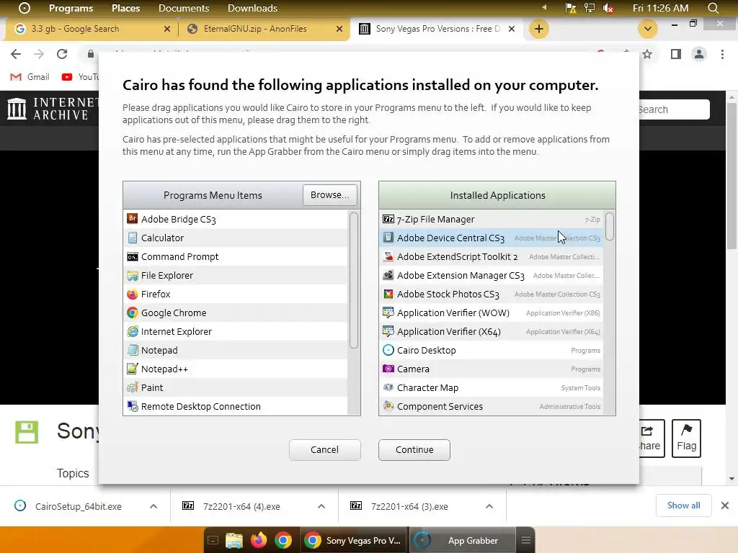Viewport: 738px width, 553px height.
Task: Select the Application Verifier (WOW) icon
Action: click(388, 313)
